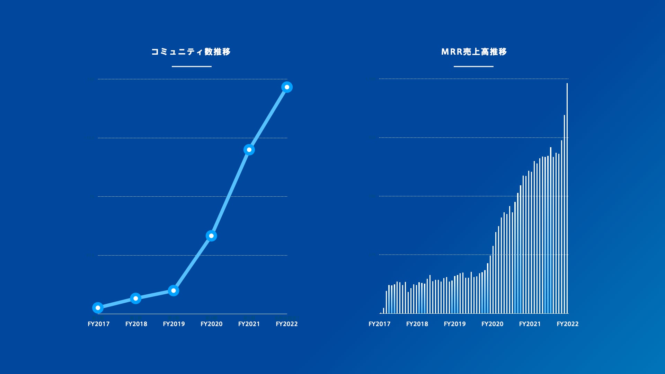
Task: Click FY2022 label under the line chart
Action: [x=287, y=324]
